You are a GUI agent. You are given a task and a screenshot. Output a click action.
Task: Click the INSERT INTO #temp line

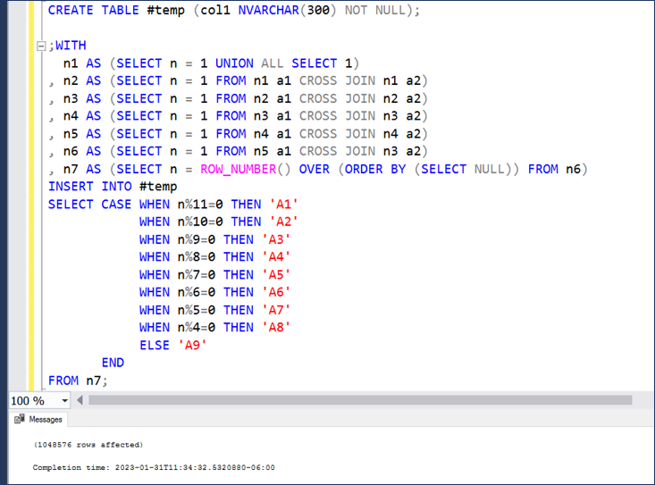[113, 187]
